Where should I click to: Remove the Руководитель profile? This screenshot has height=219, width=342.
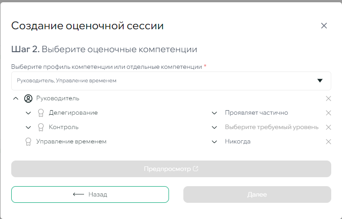point(328,98)
